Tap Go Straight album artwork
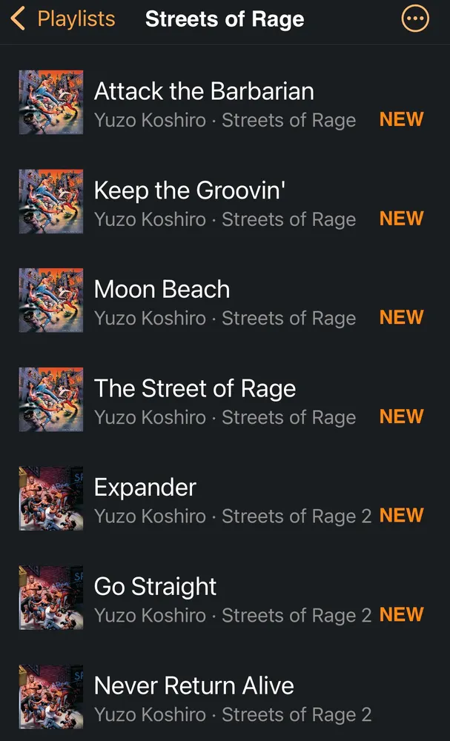450x741 pixels. click(x=50, y=597)
